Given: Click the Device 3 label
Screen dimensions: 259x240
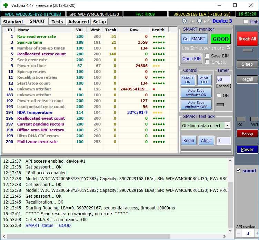Looking at the screenshot, I should pyautogui.click(x=222, y=21).
